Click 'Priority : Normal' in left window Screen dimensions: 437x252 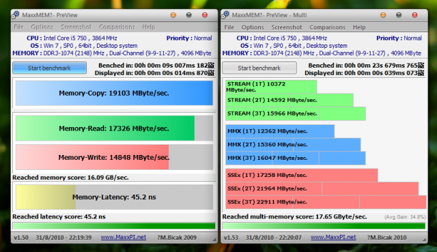click(189, 38)
